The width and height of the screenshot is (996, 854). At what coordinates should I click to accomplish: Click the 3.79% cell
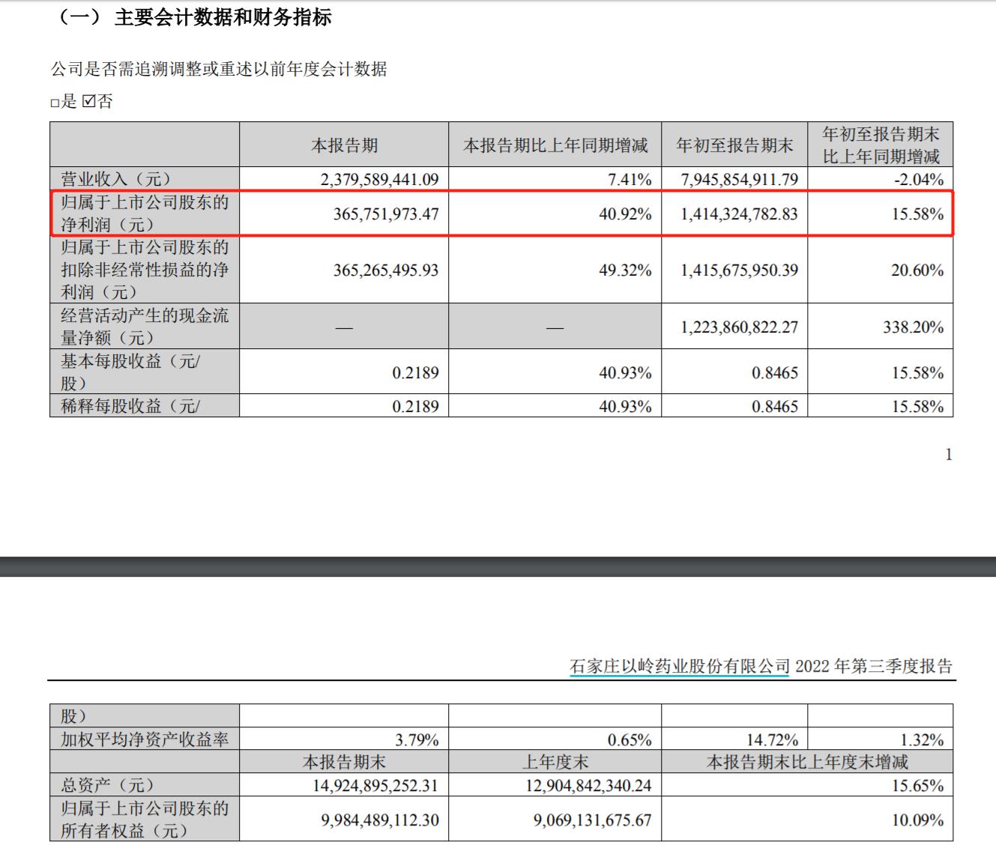(x=417, y=740)
